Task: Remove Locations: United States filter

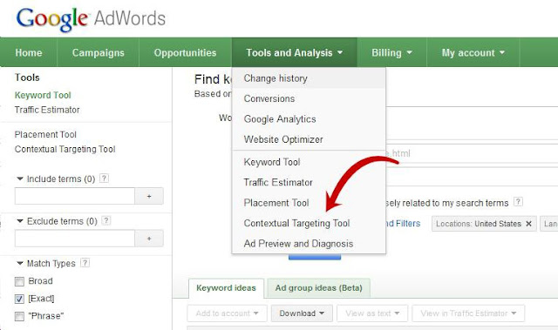Action: click(x=529, y=224)
